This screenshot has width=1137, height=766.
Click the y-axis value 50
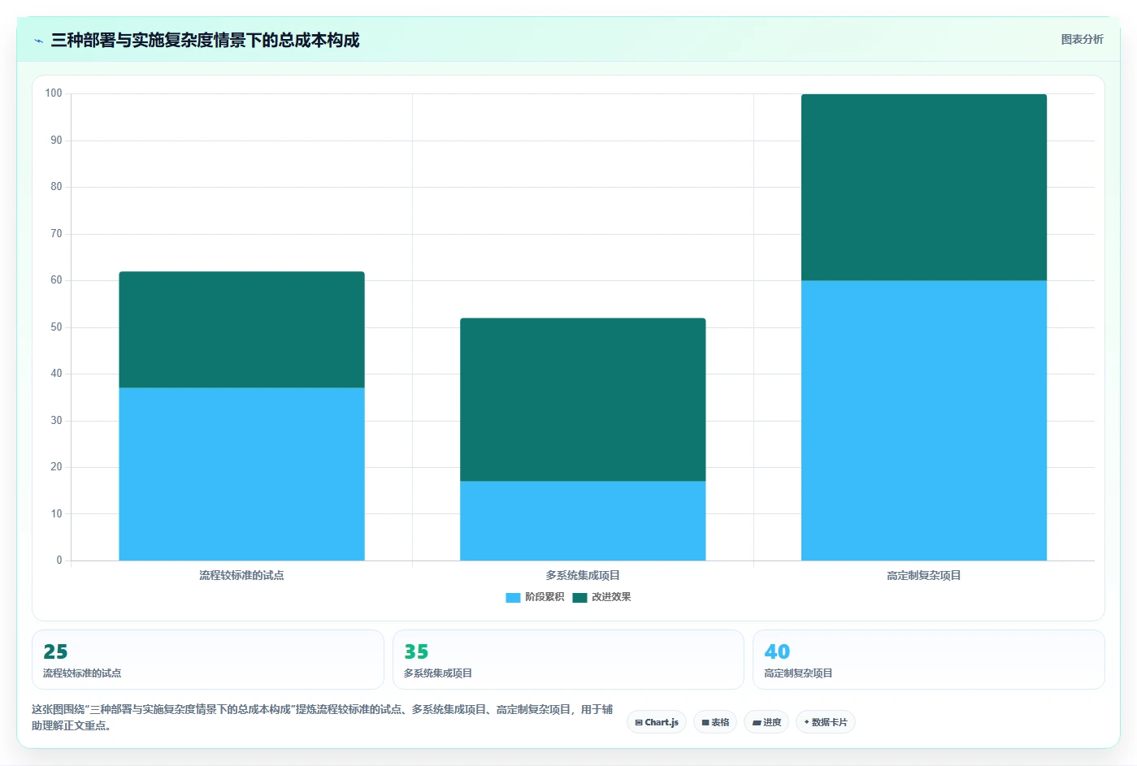click(56, 327)
